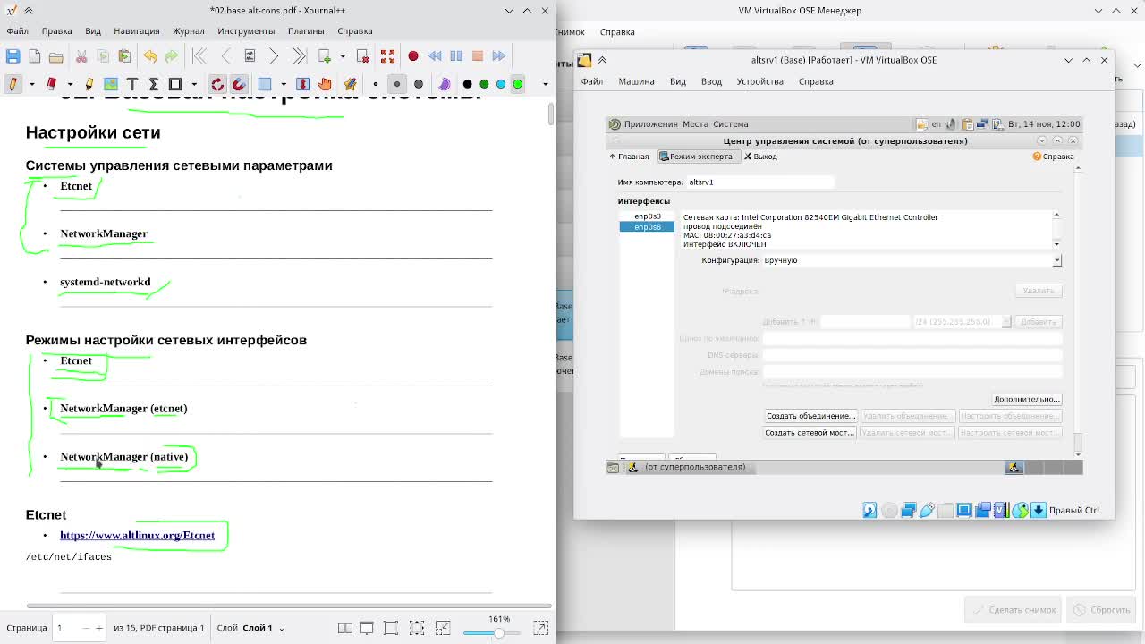Open the eraser options dropdown arrow
Viewport: 1145px width, 644px height.
70,84
